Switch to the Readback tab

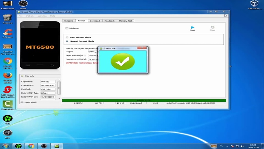coord(110,21)
